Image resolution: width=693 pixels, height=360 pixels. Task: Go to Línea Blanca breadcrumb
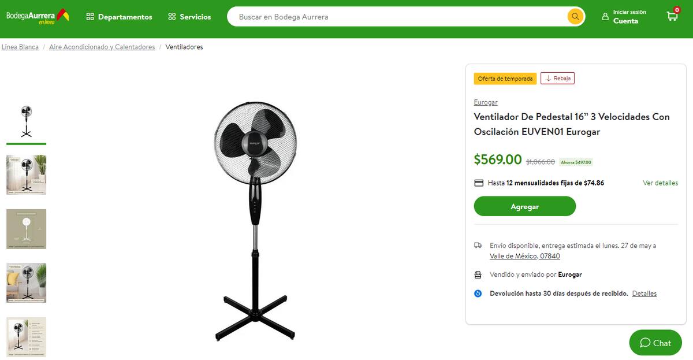click(20, 47)
